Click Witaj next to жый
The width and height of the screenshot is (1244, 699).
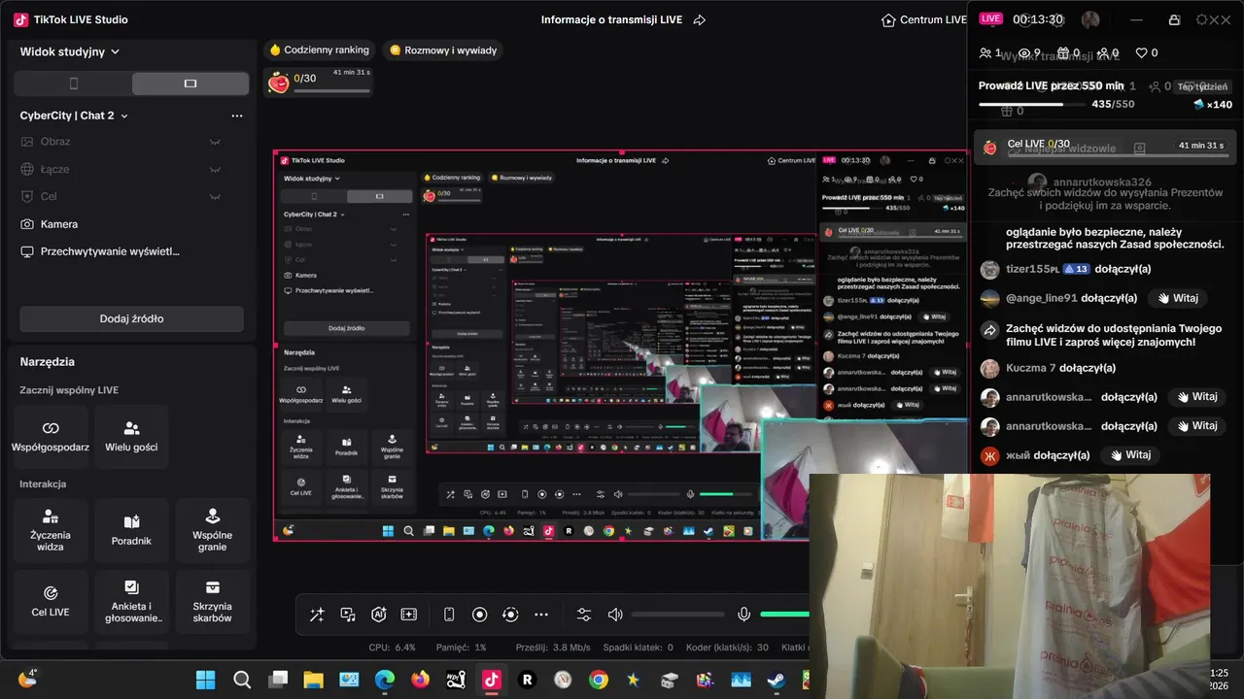[x=1129, y=455]
